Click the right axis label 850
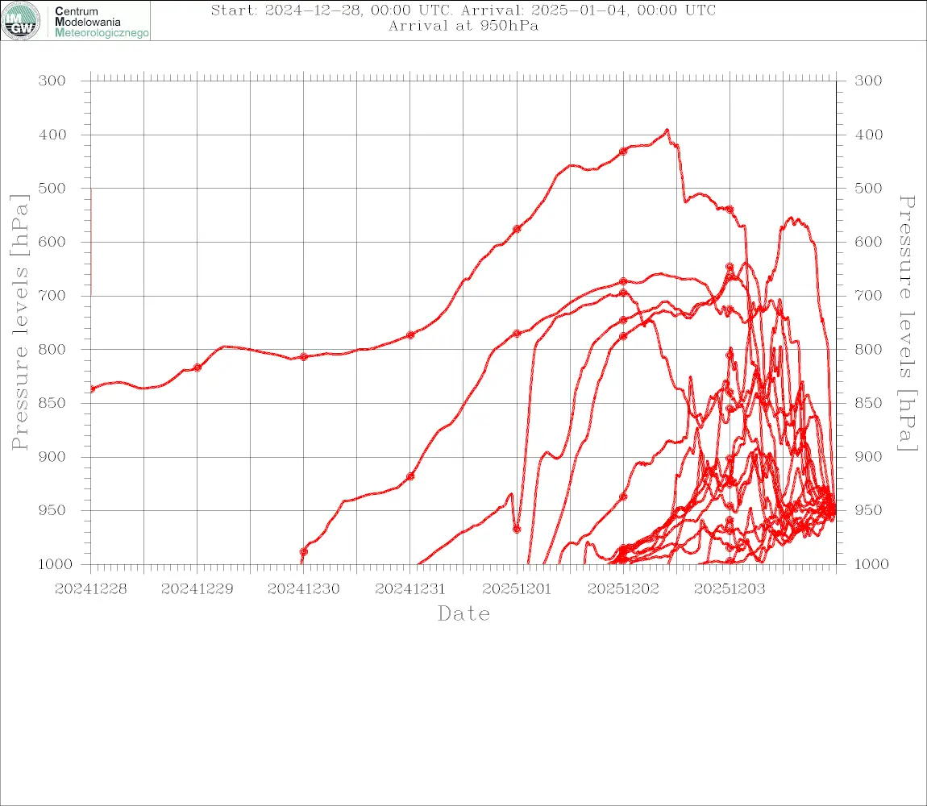The width and height of the screenshot is (927, 806). [868, 403]
